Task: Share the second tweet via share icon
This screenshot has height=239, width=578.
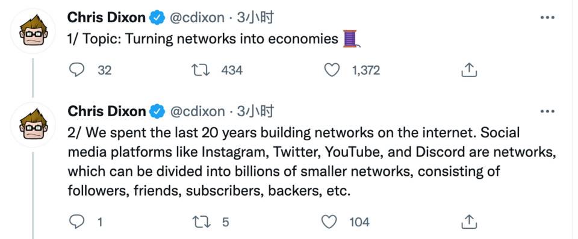Action: 469,222
